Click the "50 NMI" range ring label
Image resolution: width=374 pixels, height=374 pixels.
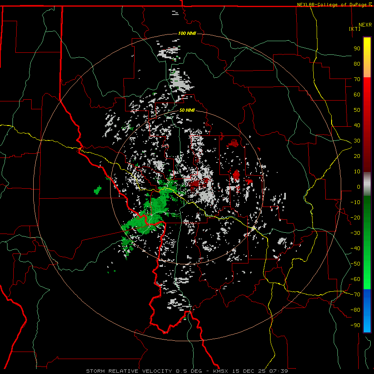[187, 110]
